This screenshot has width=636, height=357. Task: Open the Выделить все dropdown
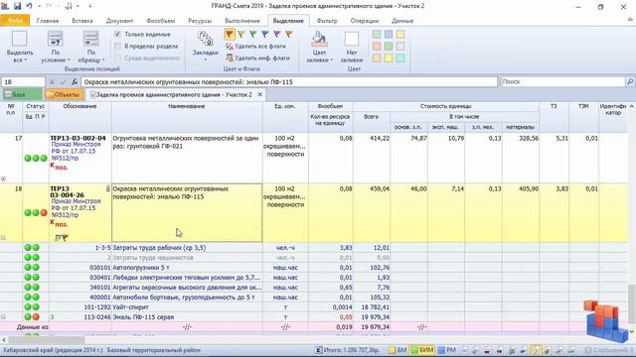click(x=20, y=47)
